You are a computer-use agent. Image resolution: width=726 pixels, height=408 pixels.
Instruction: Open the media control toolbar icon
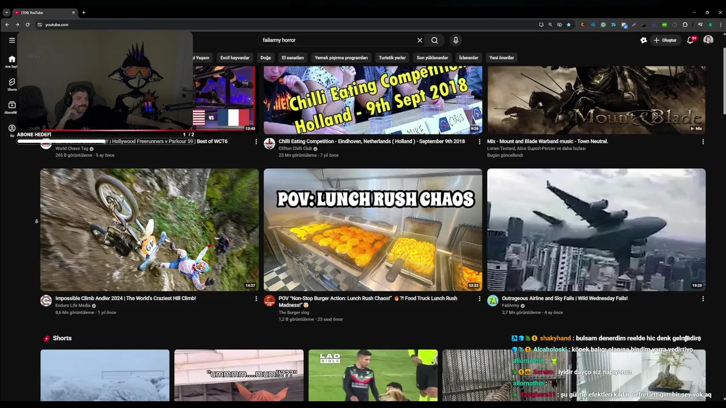pyautogui.click(x=700, y=25)
